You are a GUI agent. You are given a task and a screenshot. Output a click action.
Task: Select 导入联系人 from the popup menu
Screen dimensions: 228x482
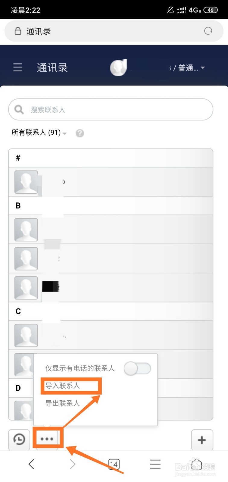click(x=63, y=386)
